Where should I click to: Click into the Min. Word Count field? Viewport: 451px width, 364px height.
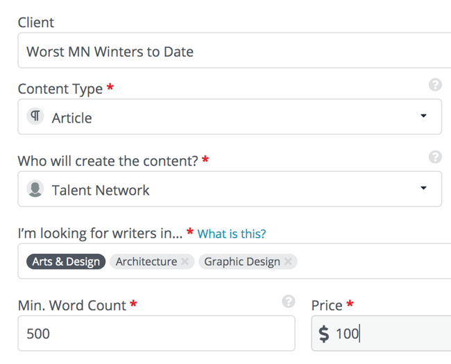157,333
